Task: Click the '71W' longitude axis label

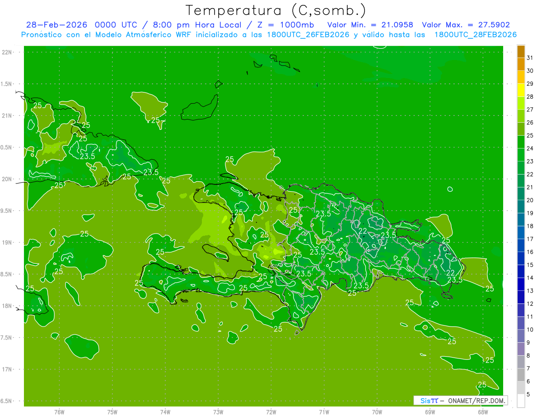Action: [324, 412]
